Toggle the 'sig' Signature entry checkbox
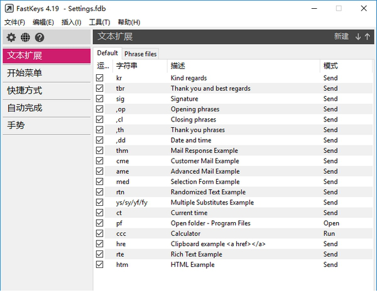Viewport: 377px width, 302px height. click(x=99, y=99)
